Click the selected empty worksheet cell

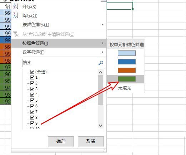(120, 6)
